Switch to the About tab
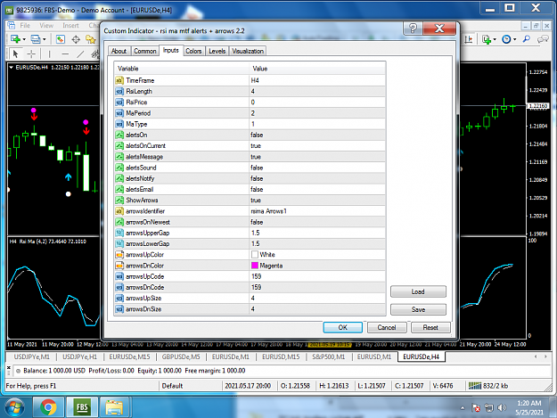The height and width of the screenshot is (418, 557). [x=119, y=51]
